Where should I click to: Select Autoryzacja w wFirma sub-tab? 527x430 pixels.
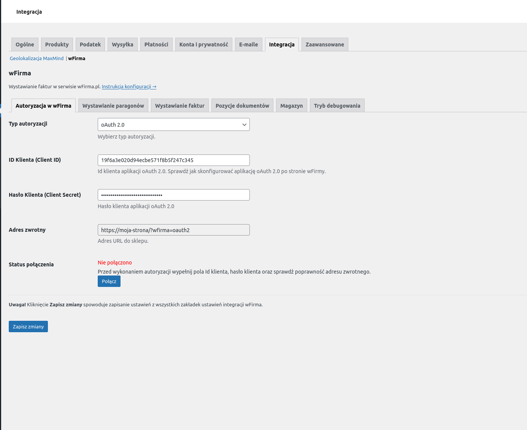[x=43, y=106]
